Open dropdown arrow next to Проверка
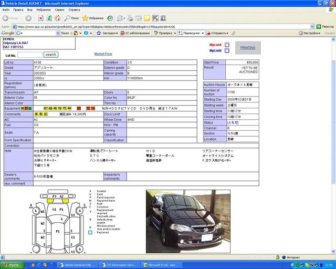Viewport: 336px width, 269px height. pyautogui.click(x=175, y=33)
